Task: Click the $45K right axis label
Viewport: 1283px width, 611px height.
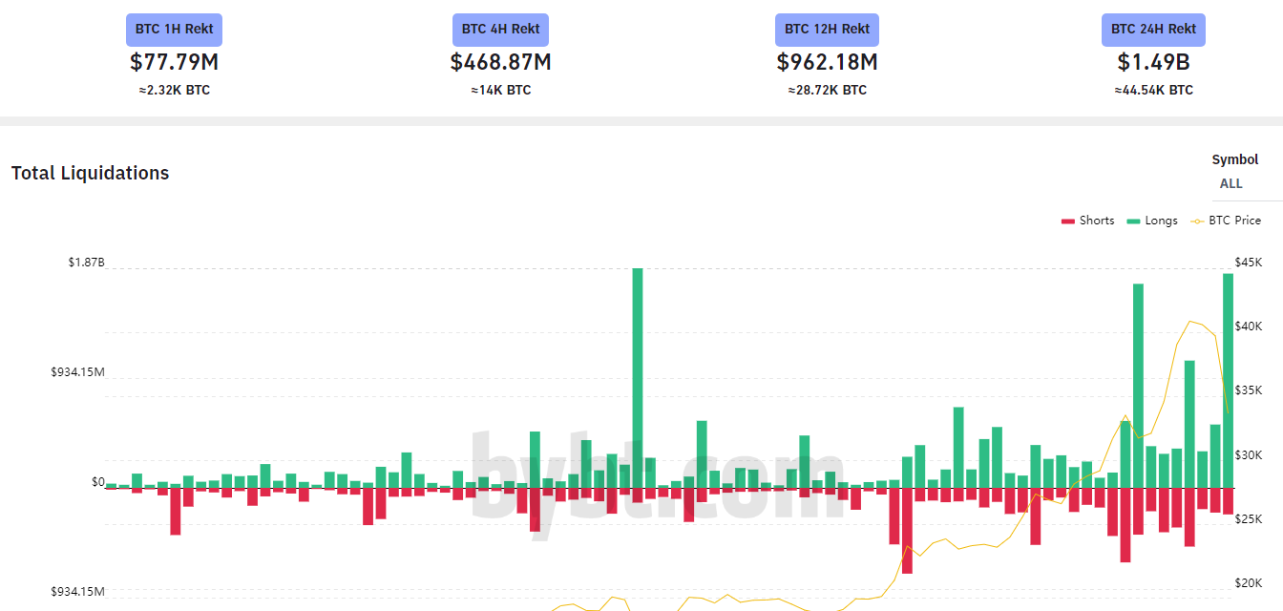Action: pyautogui.click(x=1248, y=263)
